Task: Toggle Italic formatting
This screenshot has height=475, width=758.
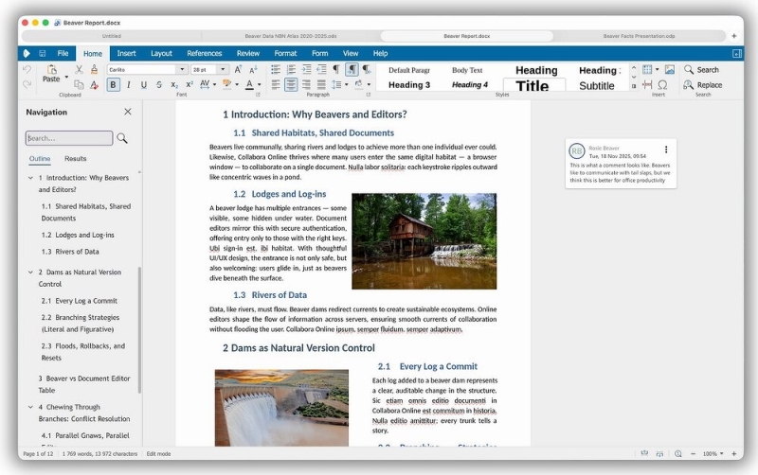Action: [x=129, y=84]
